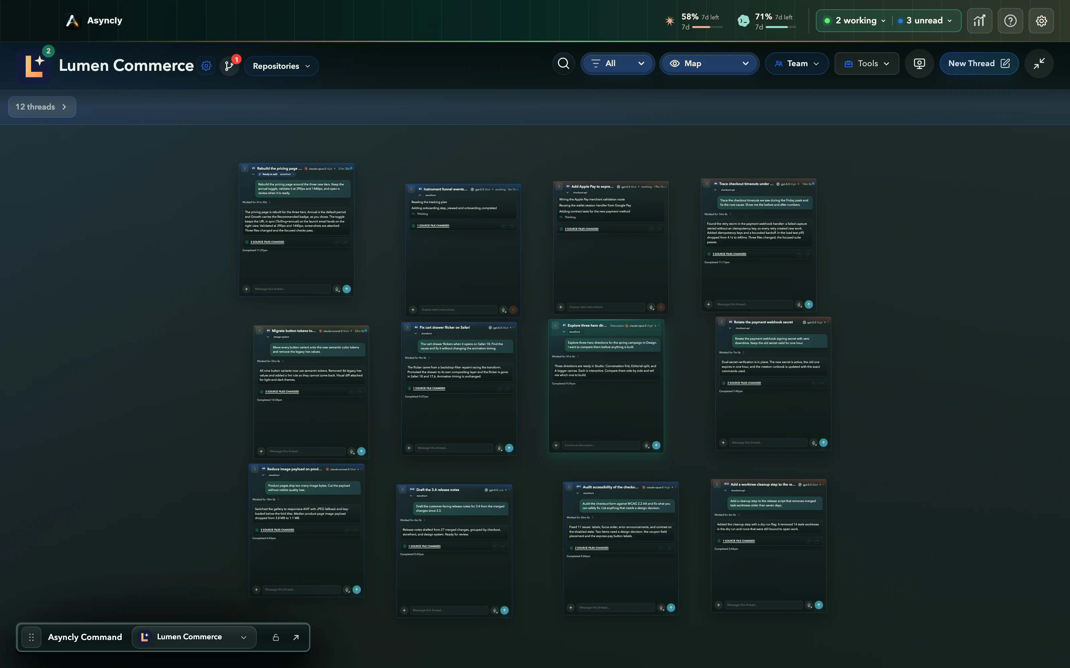
Task: Click Continue discussion field in Explore three hero thread
Action: pos(601,445)
